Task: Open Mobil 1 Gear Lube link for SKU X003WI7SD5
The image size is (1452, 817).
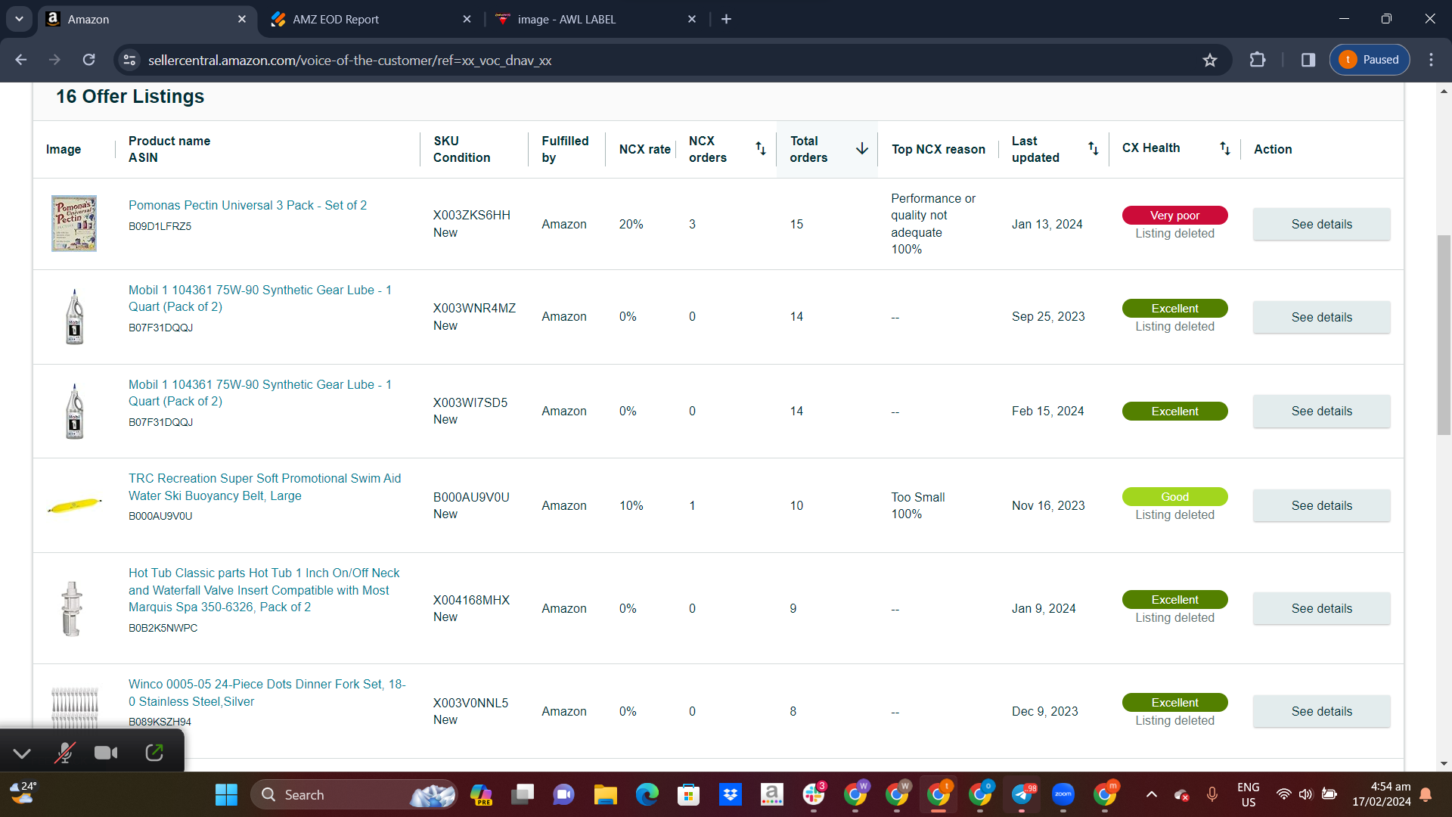Action: click(260, 393)
